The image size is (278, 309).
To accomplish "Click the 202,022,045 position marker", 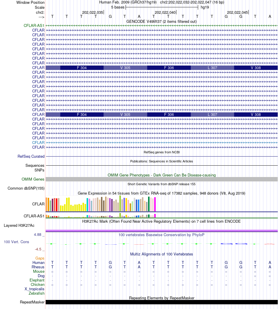I will coord(237,12).
